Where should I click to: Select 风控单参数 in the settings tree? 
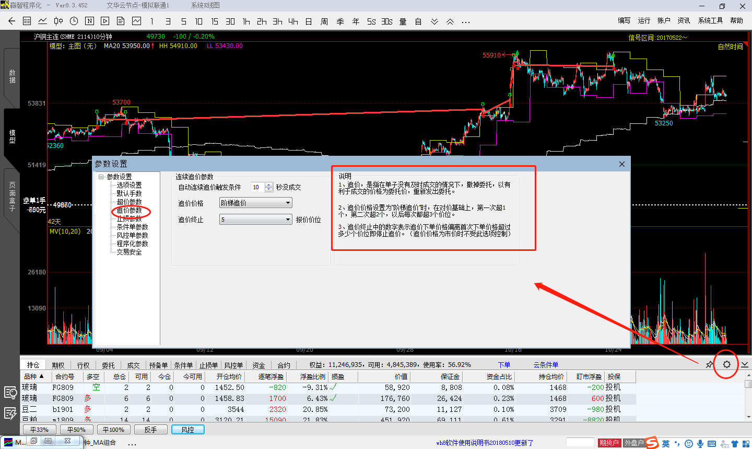(x=132, y=235)
